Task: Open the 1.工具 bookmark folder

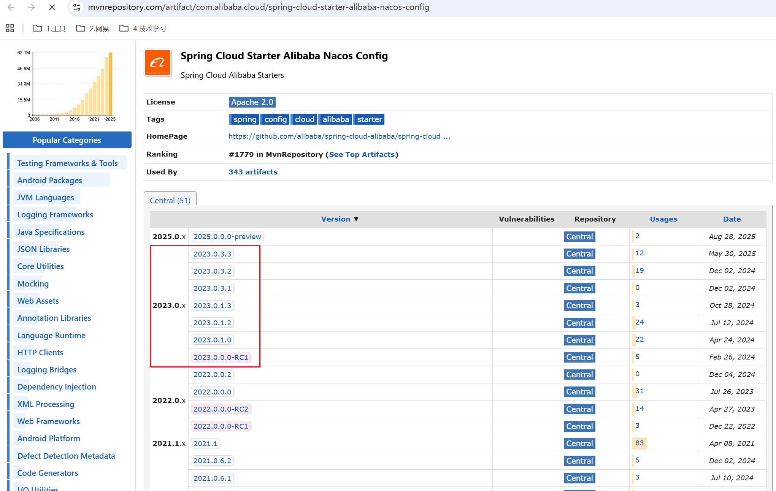Action: click(49, 29)
